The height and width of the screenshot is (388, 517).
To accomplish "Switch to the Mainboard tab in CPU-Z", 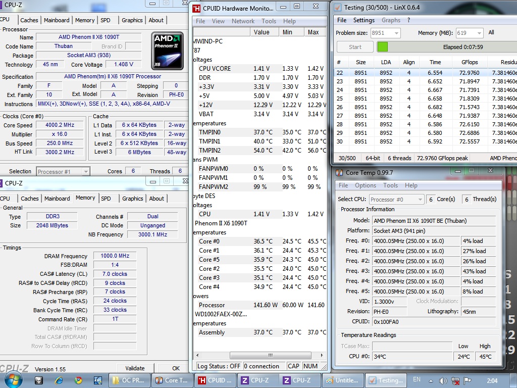I will (x=57, y=20).
